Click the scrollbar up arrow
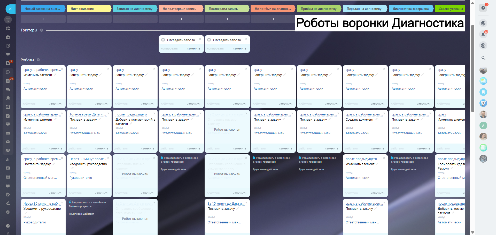This screenshot has width=496, height=235. [472, 3]
